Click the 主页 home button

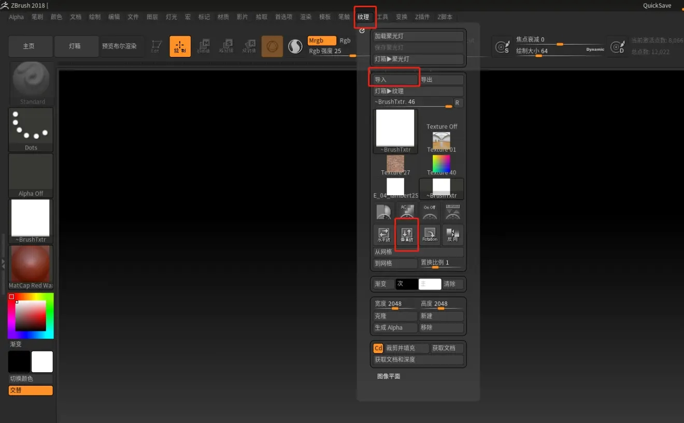(x=31, y=46)
